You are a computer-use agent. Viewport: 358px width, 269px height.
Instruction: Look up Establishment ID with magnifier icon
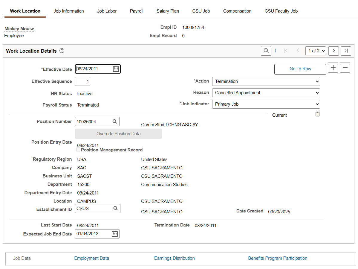(115, 209)
